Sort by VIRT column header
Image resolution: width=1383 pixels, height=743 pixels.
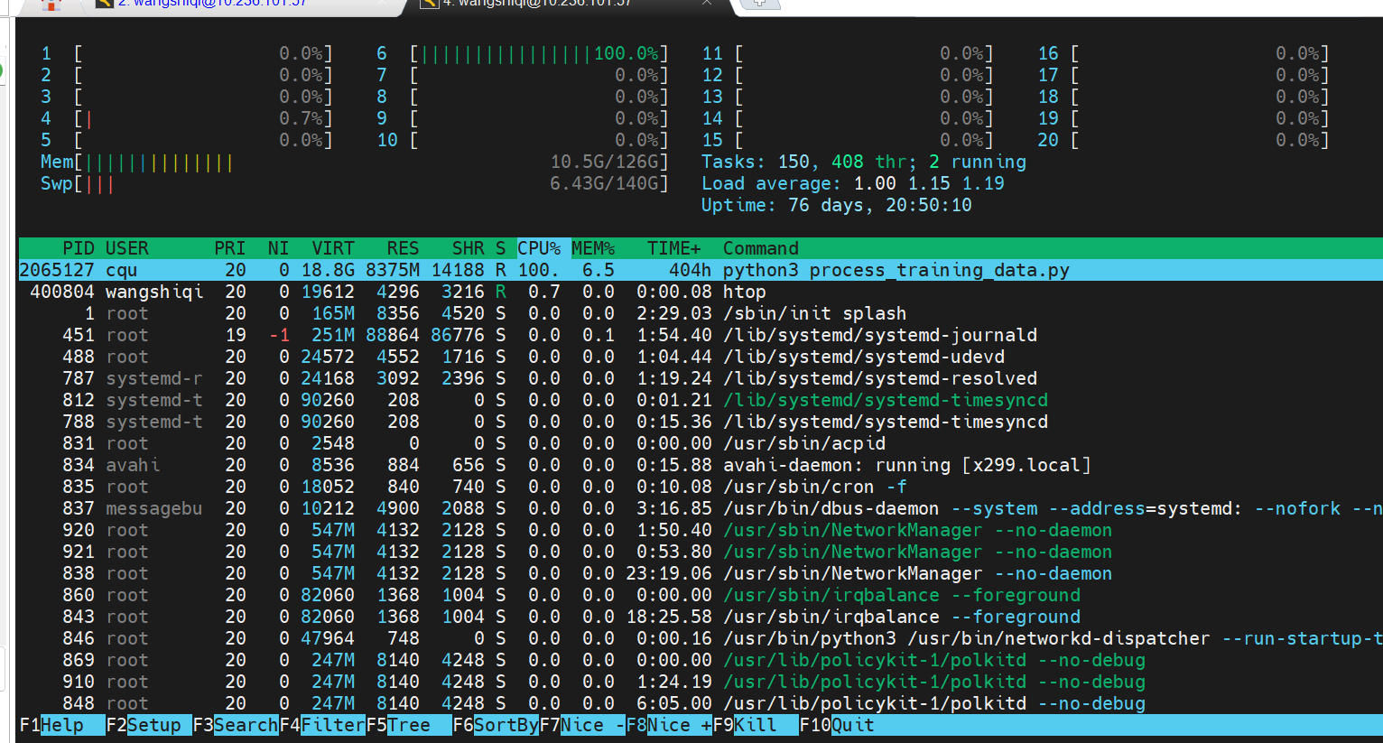pos(333,248)
